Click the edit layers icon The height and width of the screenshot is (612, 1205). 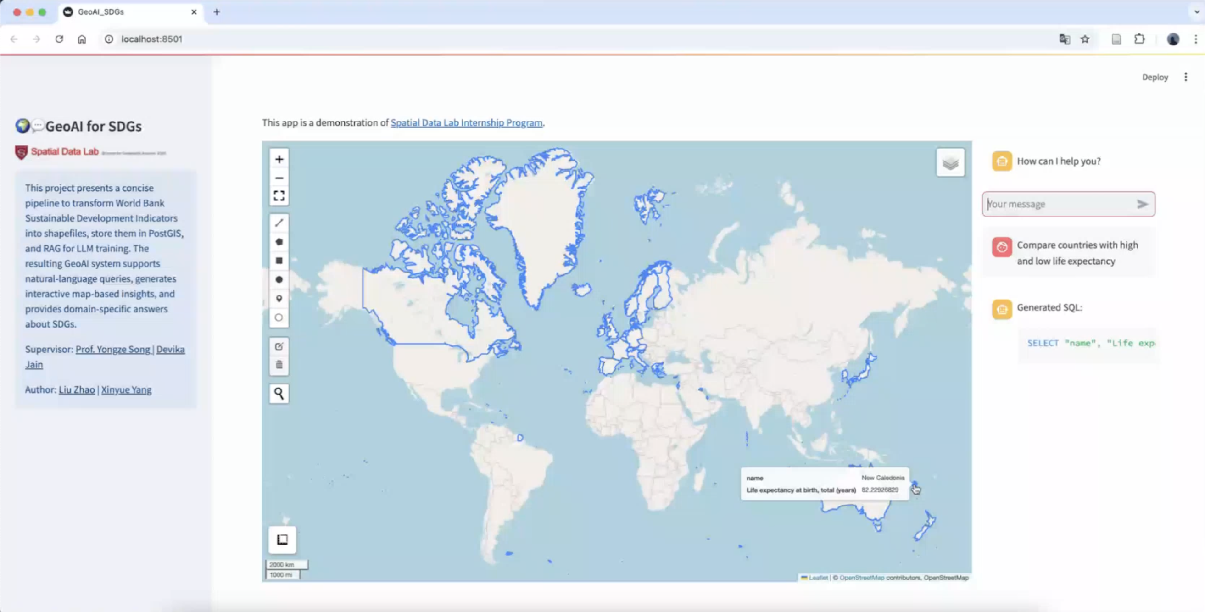point(279,346)
